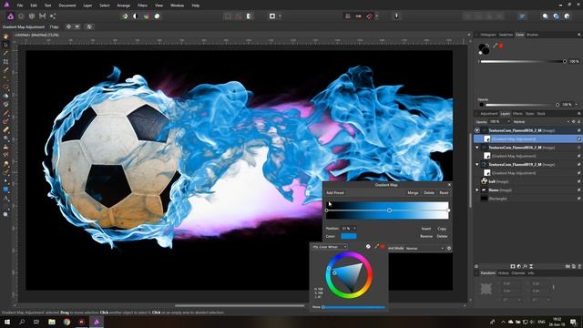
Task: Open Gradient Map Blend Mode dropdown
Action: click(425, 248)
